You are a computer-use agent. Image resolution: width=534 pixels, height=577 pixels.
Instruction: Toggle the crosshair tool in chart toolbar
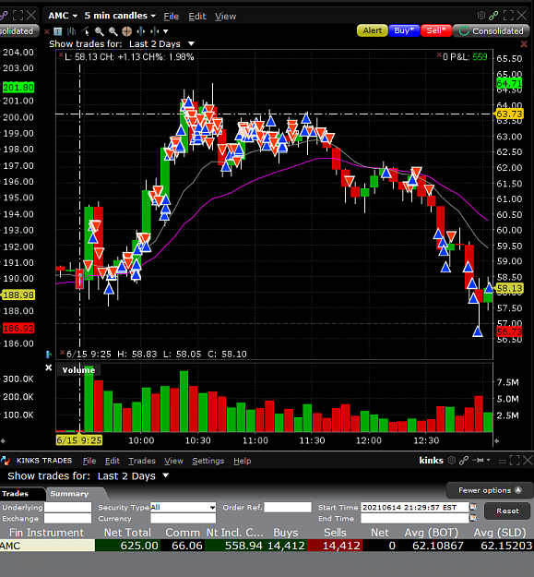pyautogui.click(x=126, y=31)
